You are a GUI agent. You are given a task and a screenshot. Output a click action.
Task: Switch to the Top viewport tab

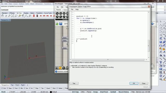tap(12, 85)
